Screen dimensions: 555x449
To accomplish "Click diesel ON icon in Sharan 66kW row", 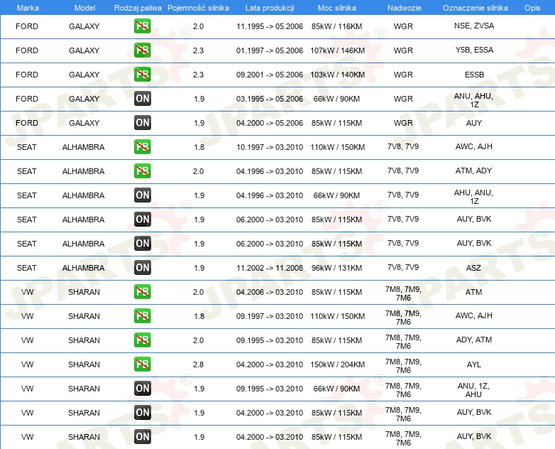I will pyautogui.click(x=142, y=389).
